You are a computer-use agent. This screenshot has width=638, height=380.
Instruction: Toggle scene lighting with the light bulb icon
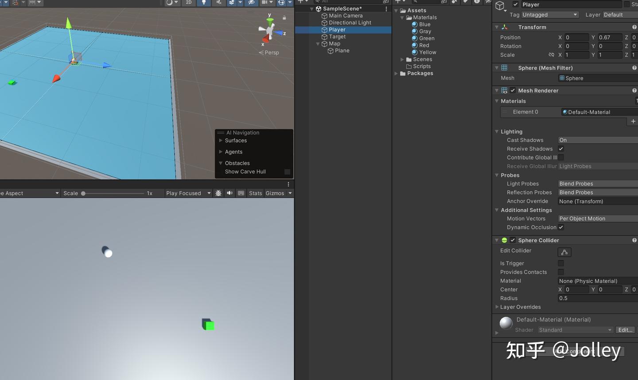203,3
